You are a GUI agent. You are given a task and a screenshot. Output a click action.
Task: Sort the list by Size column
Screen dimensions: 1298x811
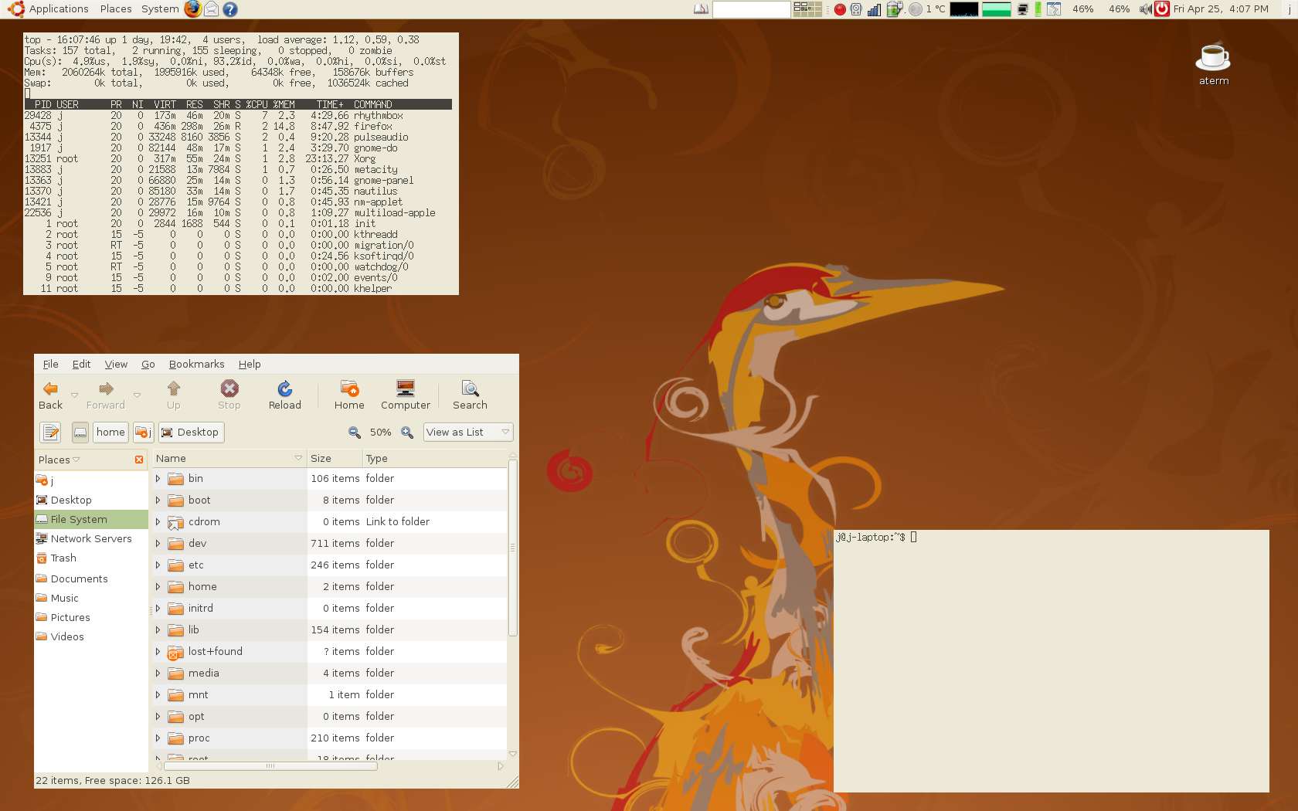335,459
